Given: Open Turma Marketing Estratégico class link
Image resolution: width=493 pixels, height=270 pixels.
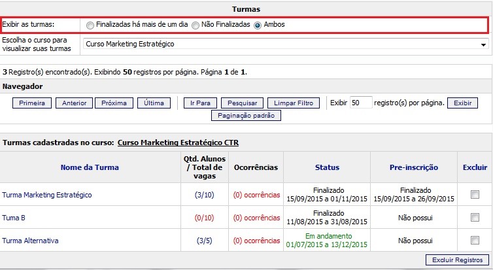Looking at the screenshot, I should pyautogui.click(x=47, y=195).
